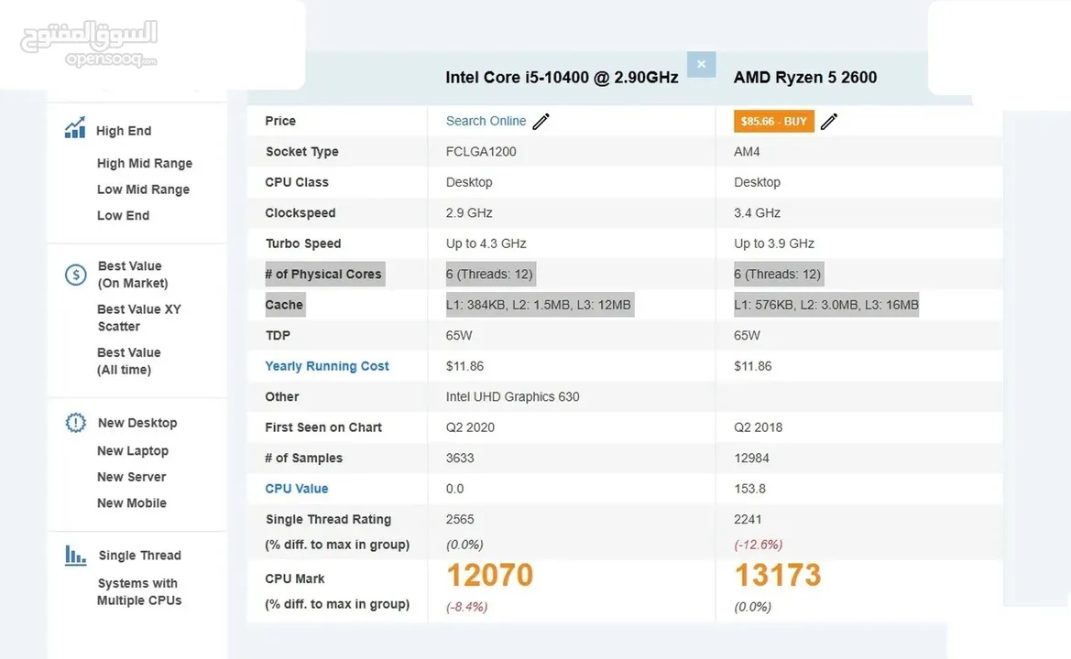This screenshot has width=1071, height=659.
Task: Remove Intel Core i5-10400 from comparison
Action: tap(701, 64)
